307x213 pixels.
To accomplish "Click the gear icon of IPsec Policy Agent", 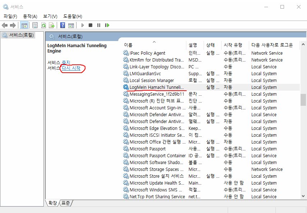I will pyautogui.click(x=126, y=53).
